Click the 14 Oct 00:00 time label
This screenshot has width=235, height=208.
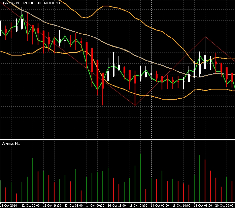click(95, 205)
